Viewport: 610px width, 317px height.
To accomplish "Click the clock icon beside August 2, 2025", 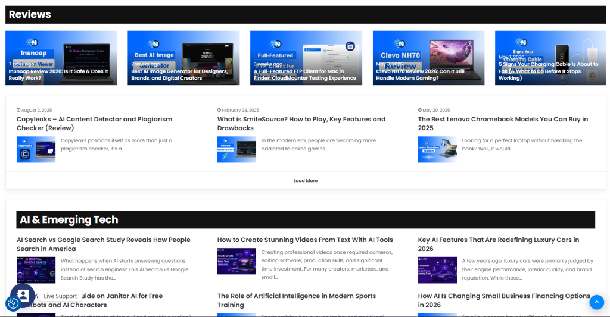I will [18, 111].
